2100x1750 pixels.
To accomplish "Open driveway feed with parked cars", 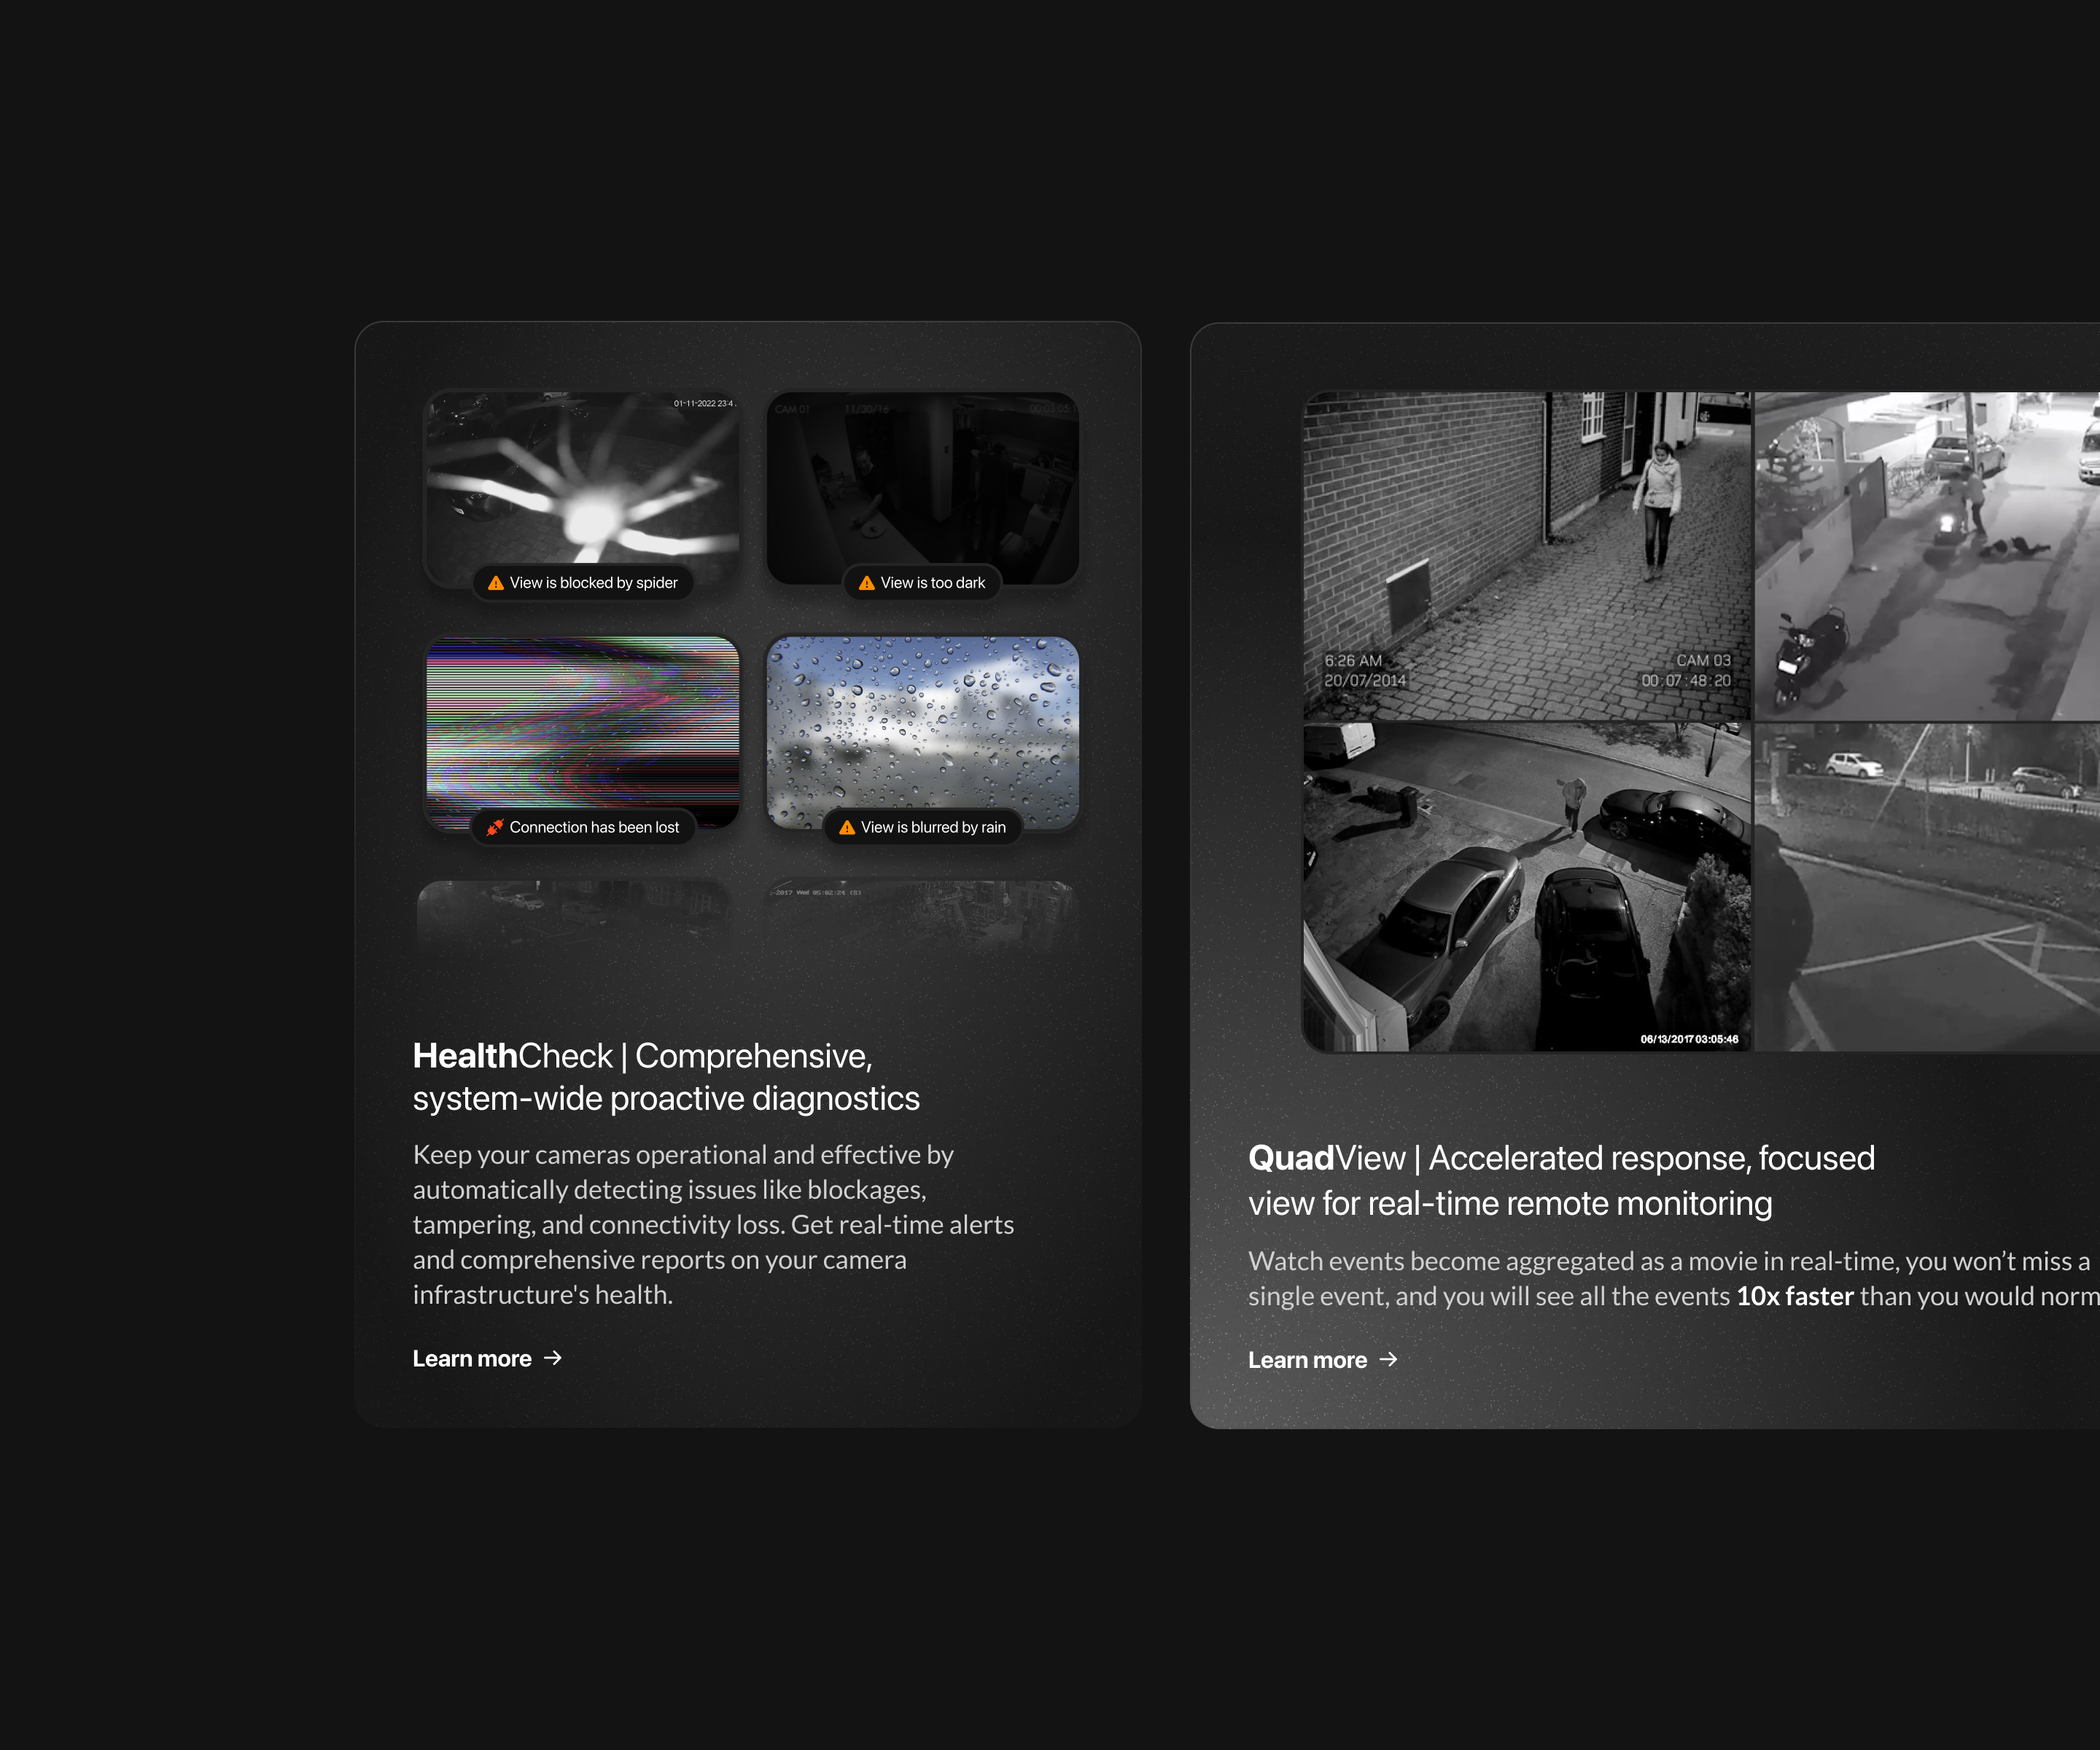I will (1527, 888).
